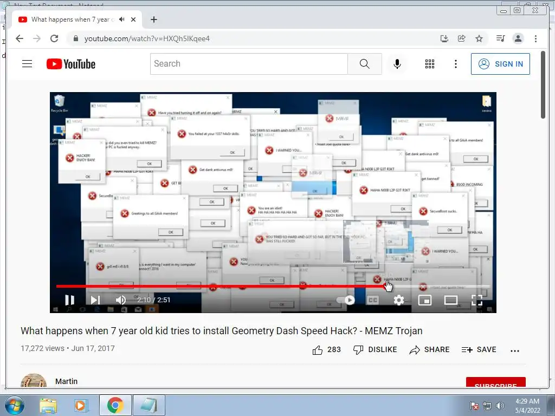555x416 pixels.
Task: Open YouTube settings three-dot menu
Action: (x=455, y=64)
